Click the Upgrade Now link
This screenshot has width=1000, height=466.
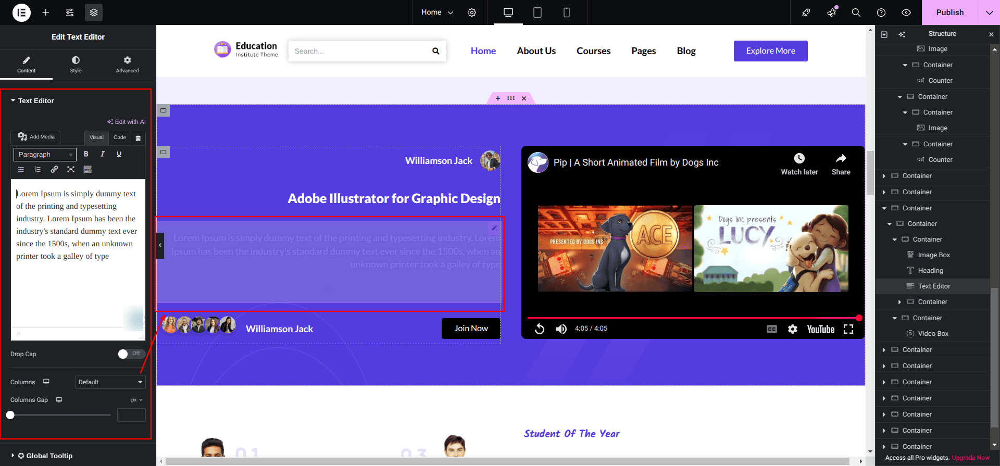coord(971,458)
